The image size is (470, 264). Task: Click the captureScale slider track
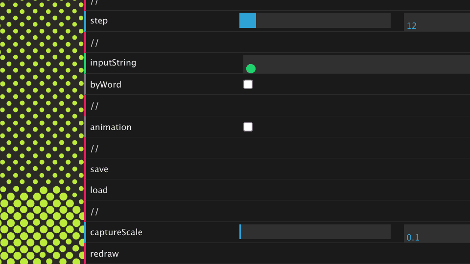pos(315,232)
